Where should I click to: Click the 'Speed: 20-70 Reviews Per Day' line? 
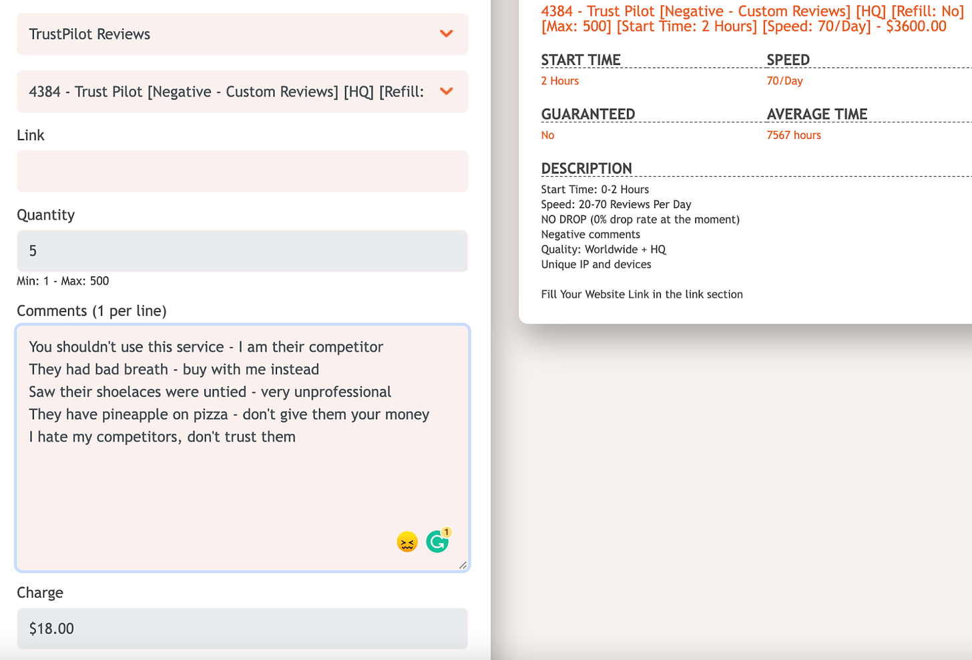coord(616,204)
